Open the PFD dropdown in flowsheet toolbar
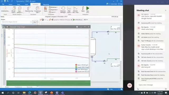Screen dimensions: 169x95 tap(86, 20)
